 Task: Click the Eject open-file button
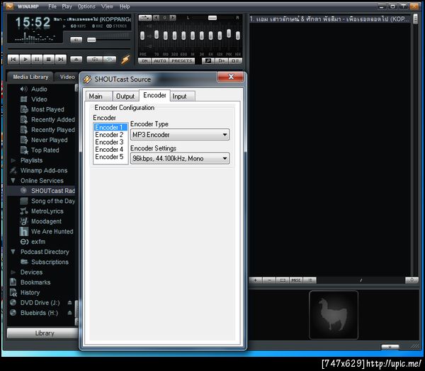pyautogui.click(x=76, y=59)
